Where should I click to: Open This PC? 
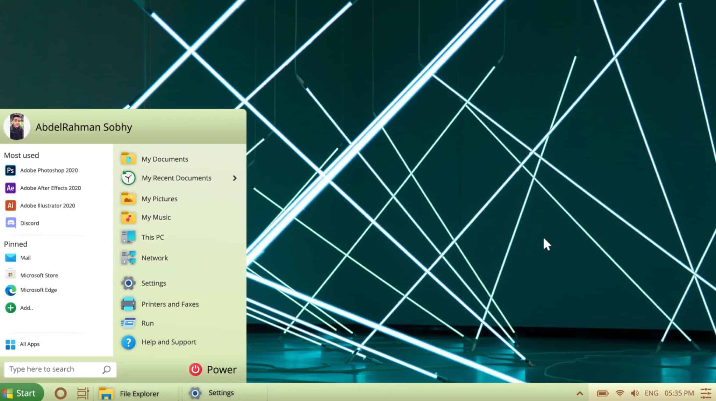tap(153, 237)
